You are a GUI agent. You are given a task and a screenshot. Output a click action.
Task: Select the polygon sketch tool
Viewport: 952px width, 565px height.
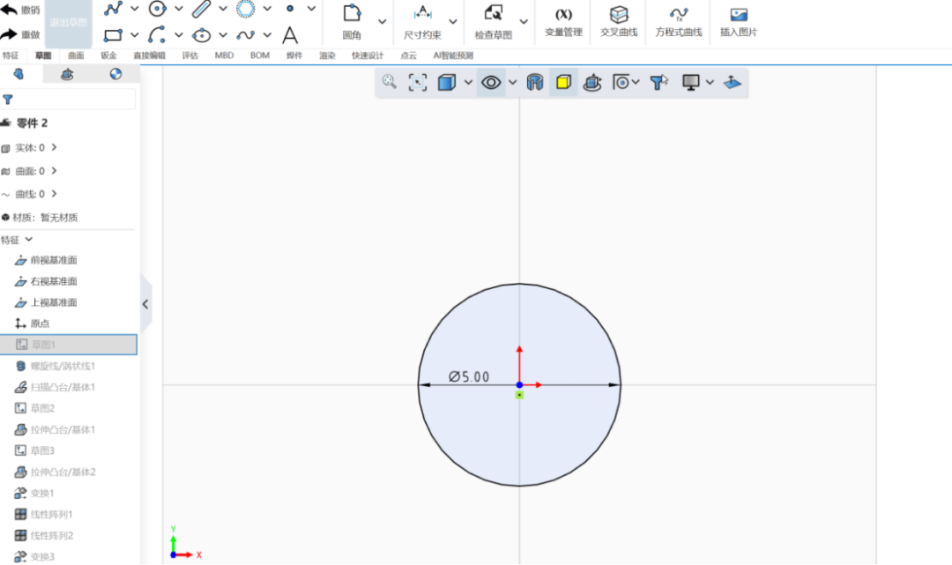point(245,9)
